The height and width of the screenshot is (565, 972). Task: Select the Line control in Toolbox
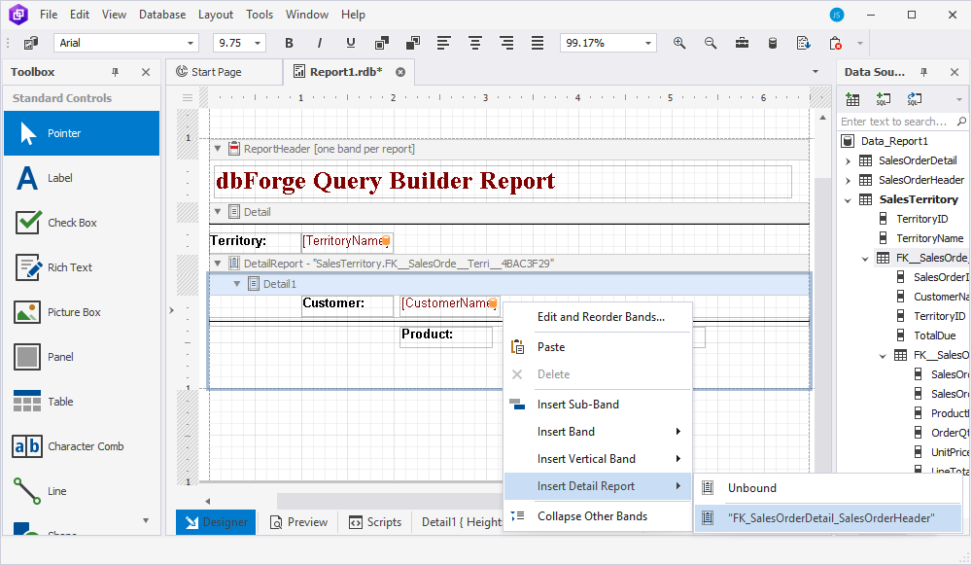[x=82, y=490]
